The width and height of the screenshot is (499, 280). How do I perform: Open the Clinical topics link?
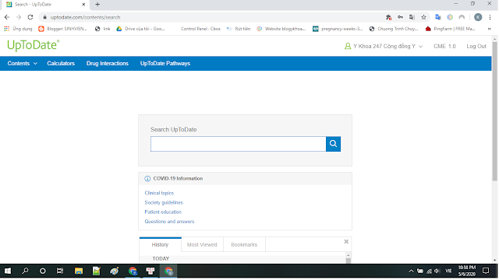(159, 193)
